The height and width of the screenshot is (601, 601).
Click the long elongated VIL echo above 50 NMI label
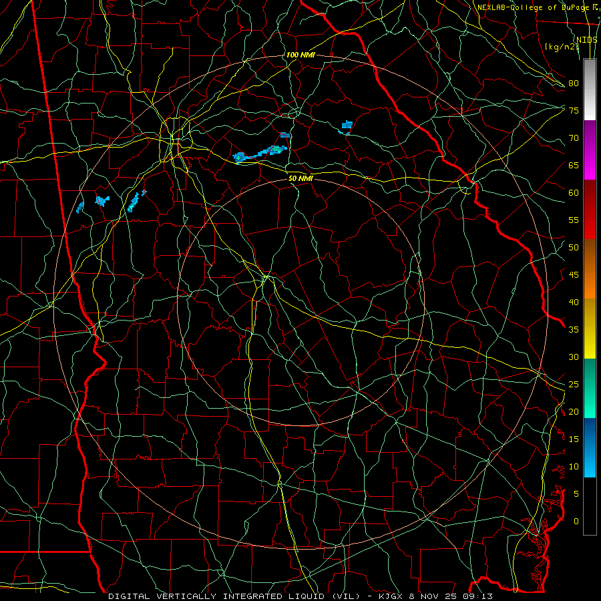260,154
